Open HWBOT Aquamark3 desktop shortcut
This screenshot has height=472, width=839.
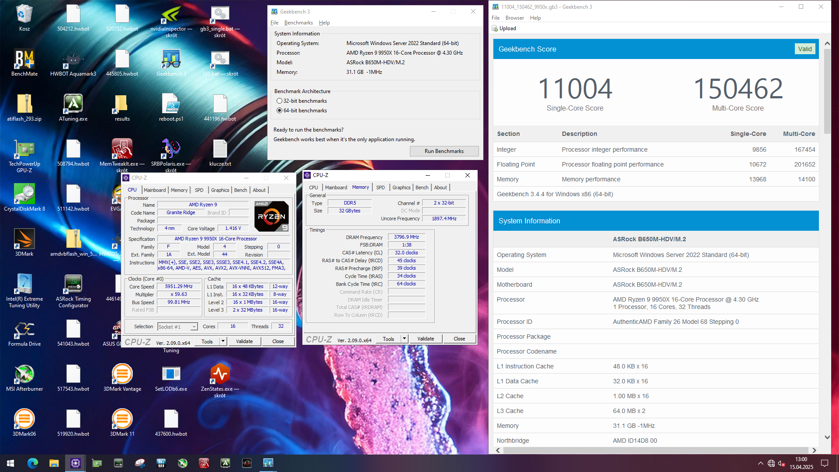[73, 62]
